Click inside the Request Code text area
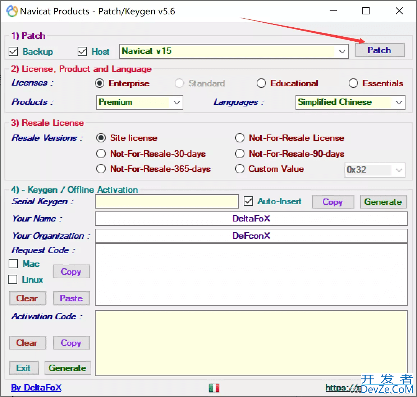The image size is (417, 397). [251, 274]
